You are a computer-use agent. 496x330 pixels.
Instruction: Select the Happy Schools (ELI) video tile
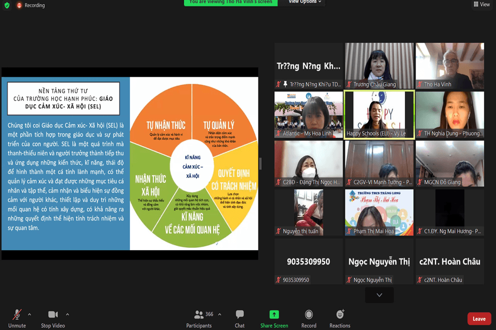click(379, 114)
